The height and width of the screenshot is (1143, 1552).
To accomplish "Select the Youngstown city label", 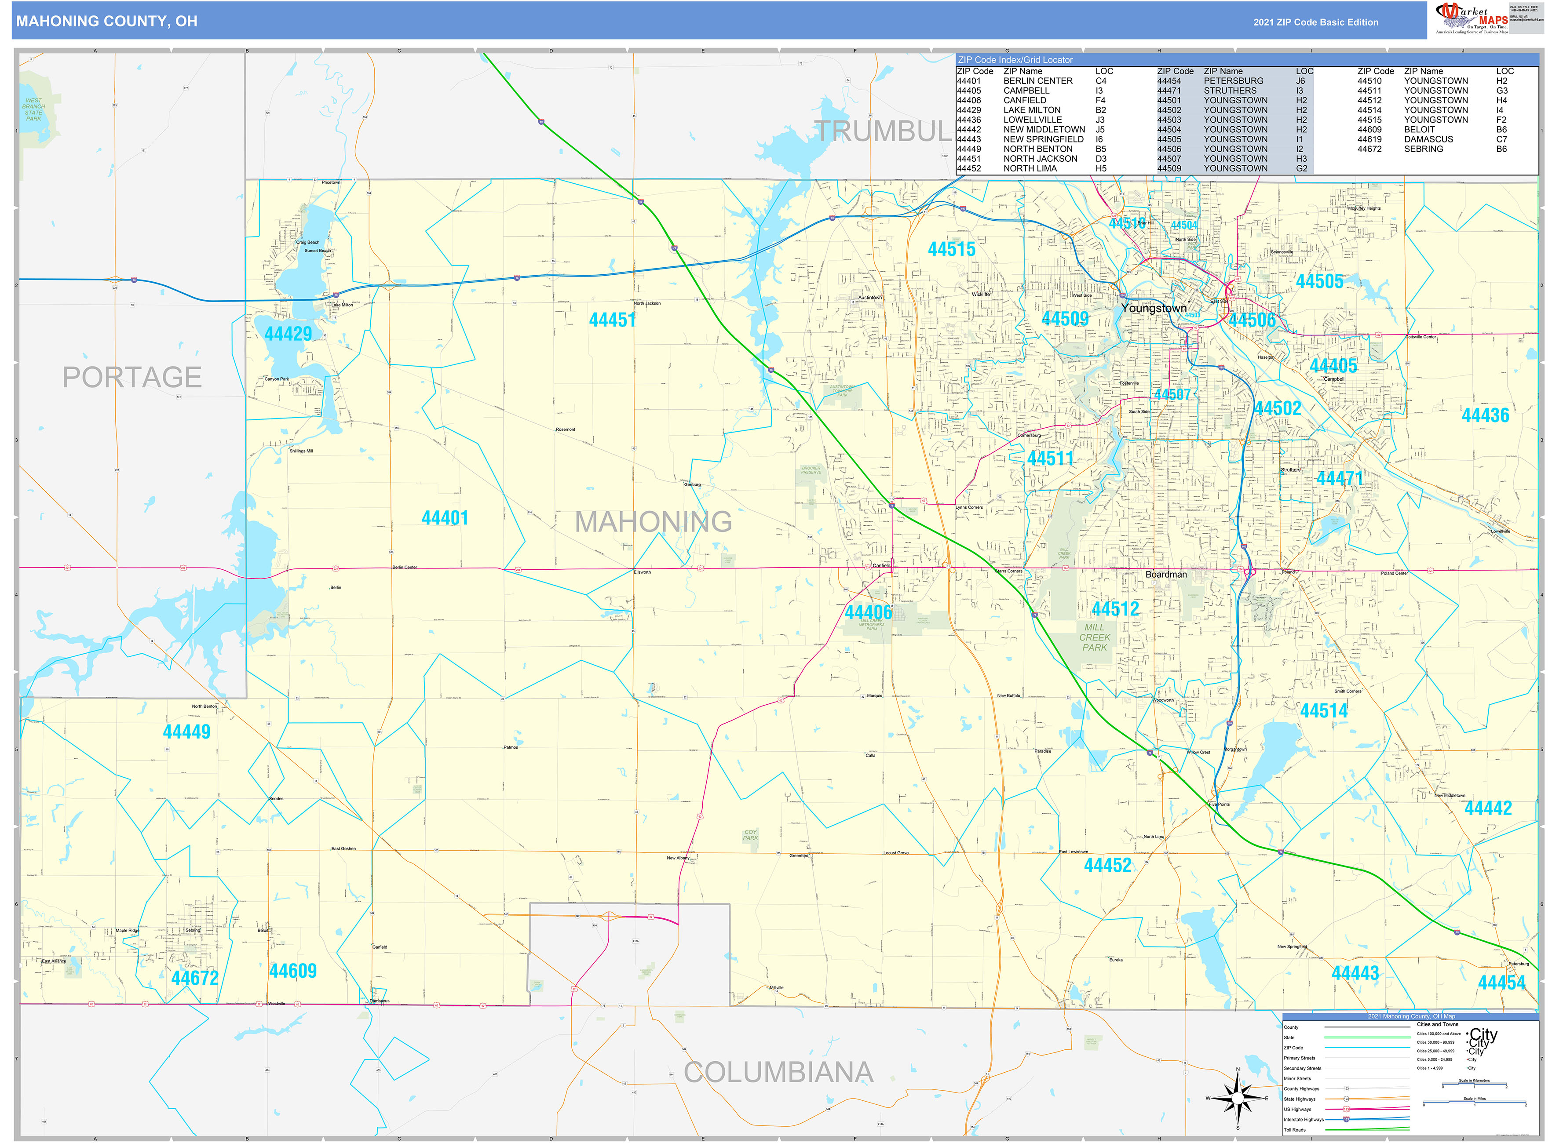I will coord(1153,309).
